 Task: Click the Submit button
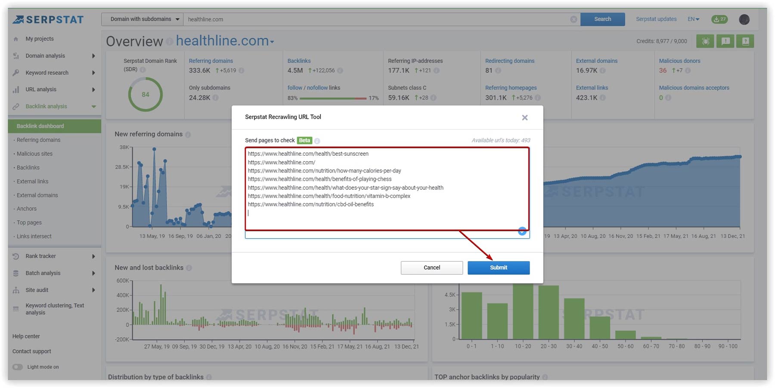pyautogui.click(x=499, y=268)
